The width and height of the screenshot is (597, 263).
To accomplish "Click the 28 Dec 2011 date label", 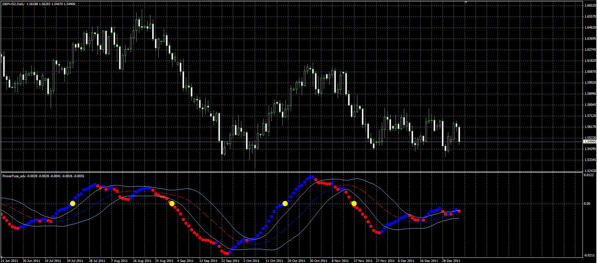I will click(451, 261).
